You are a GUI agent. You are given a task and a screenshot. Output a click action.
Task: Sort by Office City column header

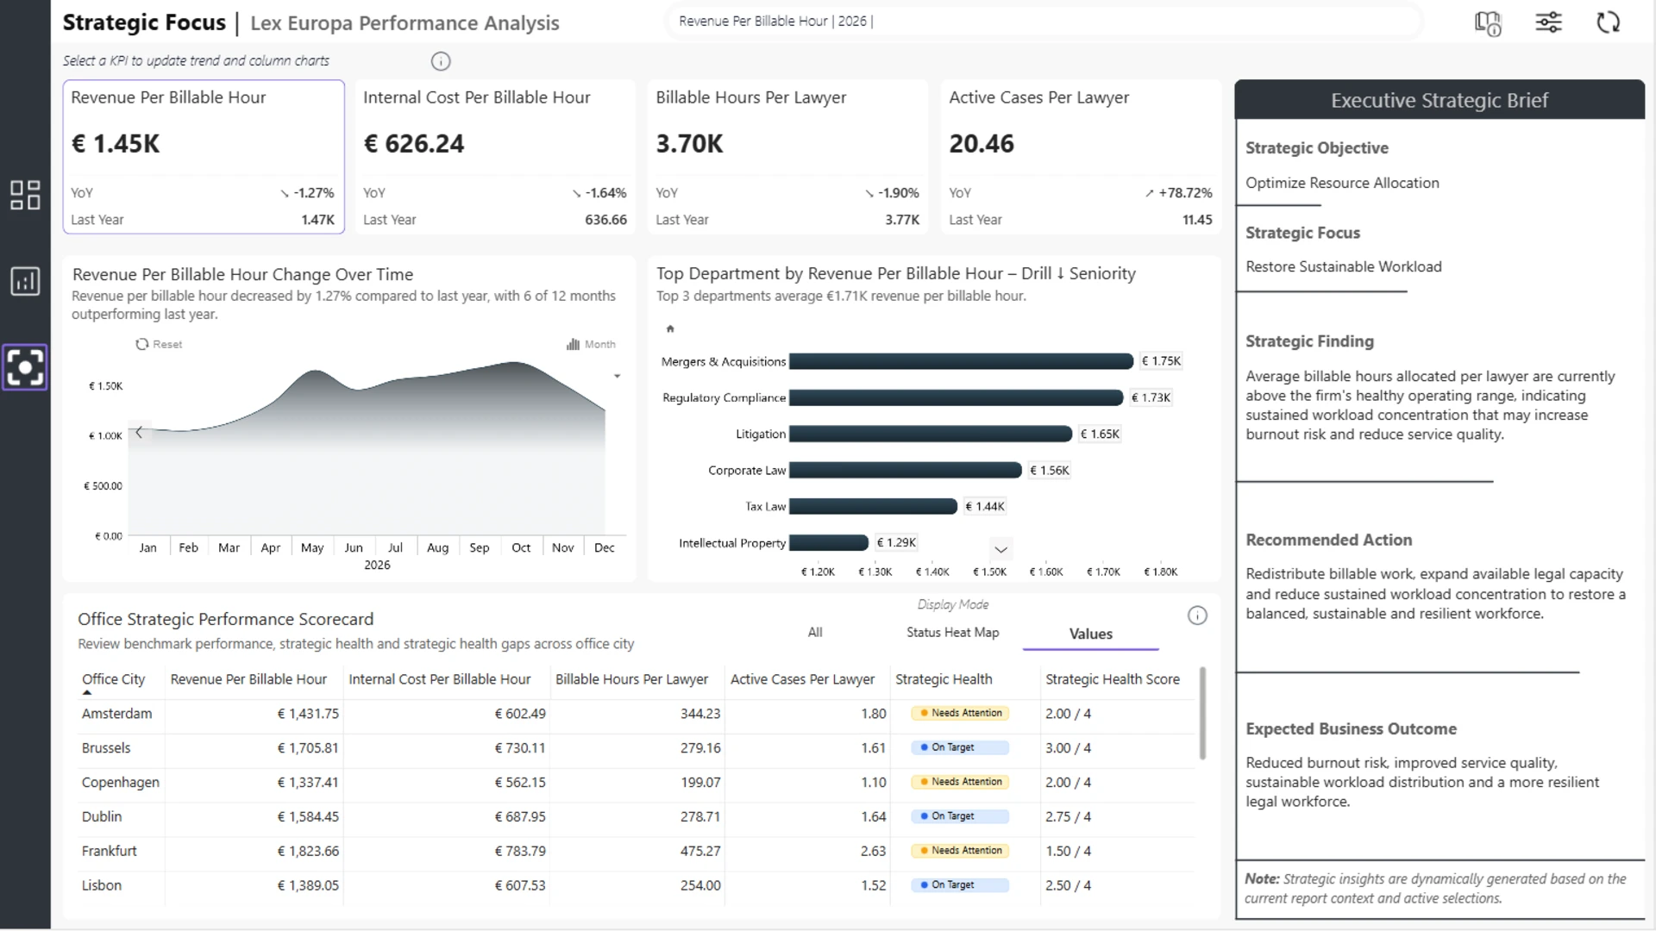[114, 679]
